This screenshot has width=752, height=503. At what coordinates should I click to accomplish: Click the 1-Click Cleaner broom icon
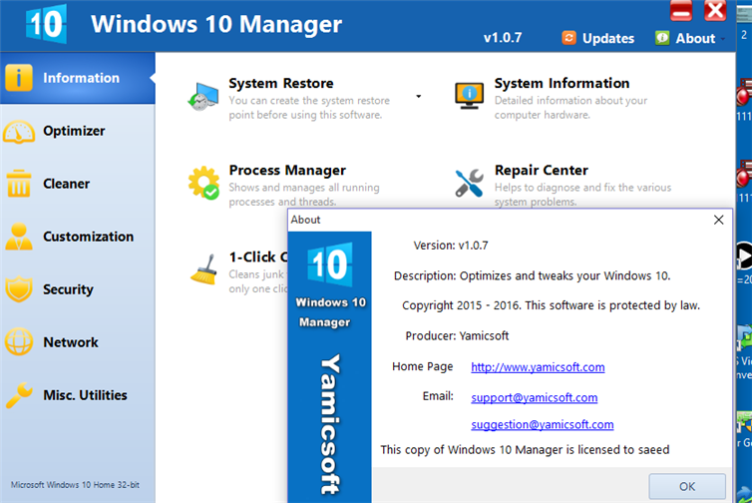pyautogui.click(x=203, y=268)
